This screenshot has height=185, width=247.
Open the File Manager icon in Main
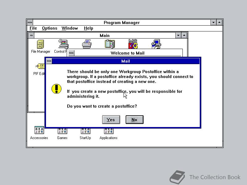(x=40, y=44)
